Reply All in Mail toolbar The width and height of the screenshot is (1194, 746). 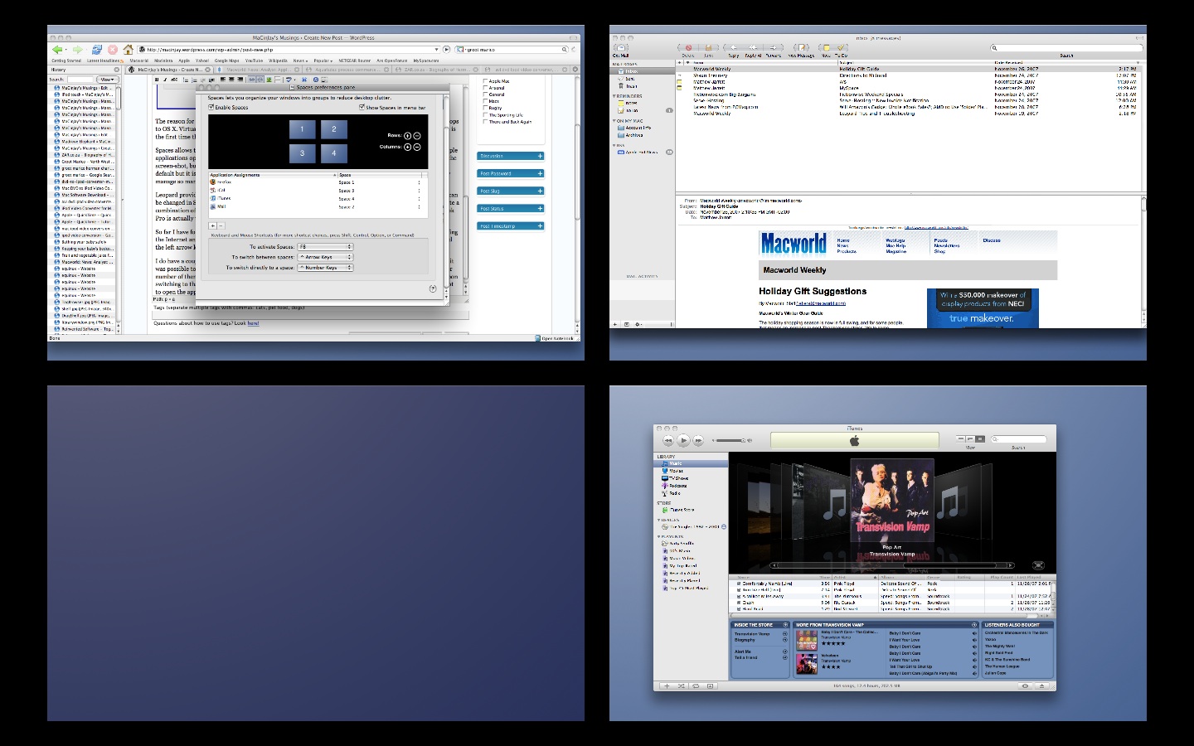[x=753, y=49]
